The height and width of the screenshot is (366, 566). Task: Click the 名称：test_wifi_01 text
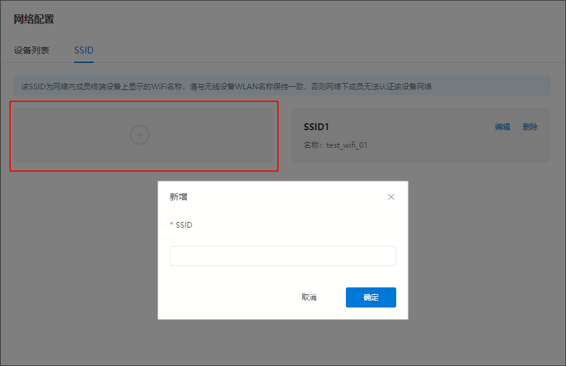(x=335, y=145)
